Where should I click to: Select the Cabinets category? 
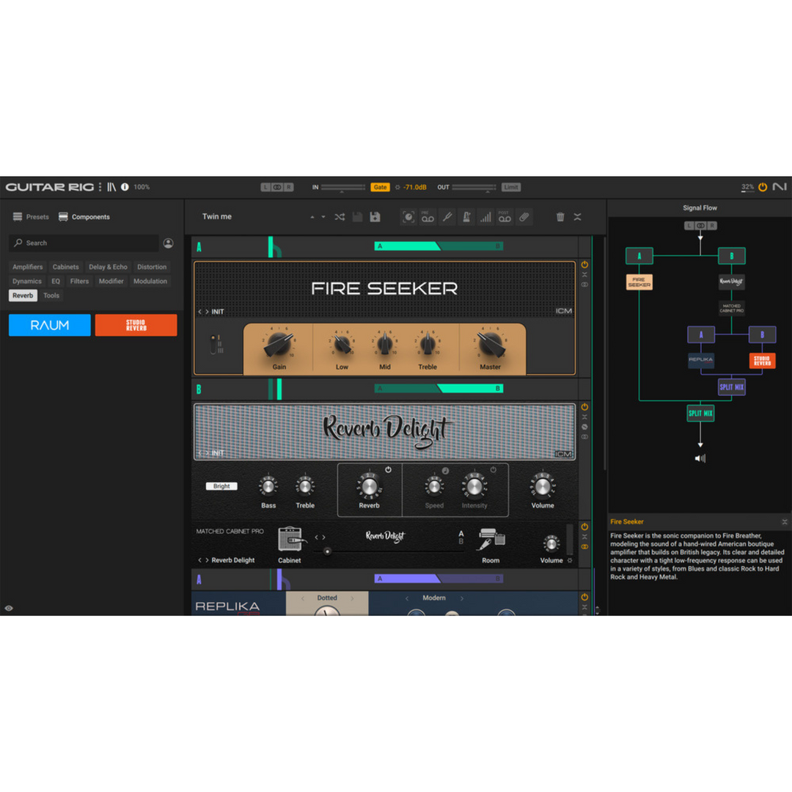[x=66, y=267]
